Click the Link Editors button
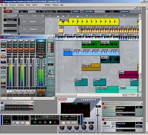 pyautogui.click(x=89, y=12)
